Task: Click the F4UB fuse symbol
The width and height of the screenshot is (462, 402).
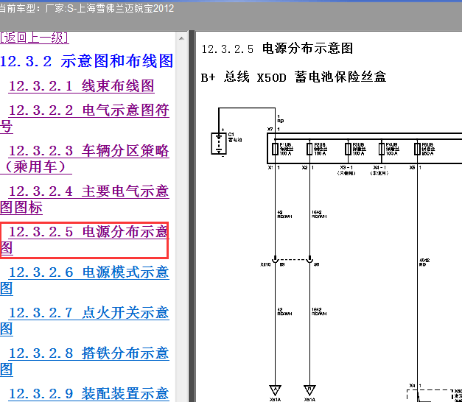Action: 382,149
